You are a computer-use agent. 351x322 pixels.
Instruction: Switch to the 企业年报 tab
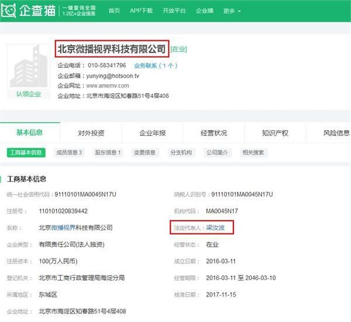153,133
